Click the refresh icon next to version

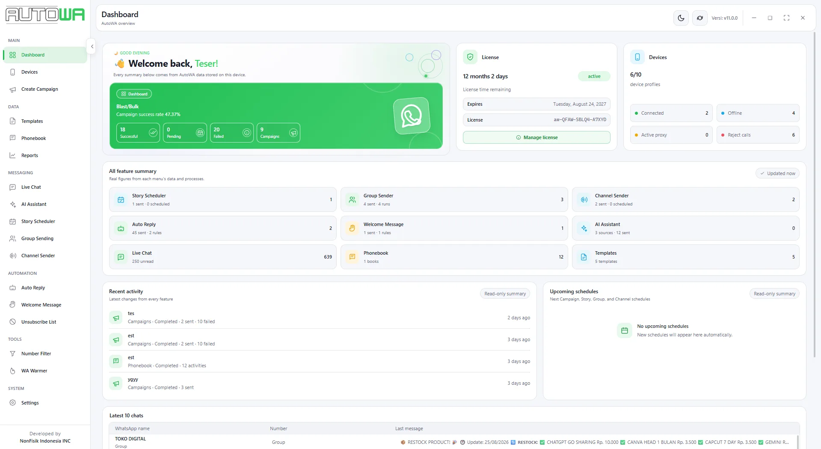click(x=700, y=18)
